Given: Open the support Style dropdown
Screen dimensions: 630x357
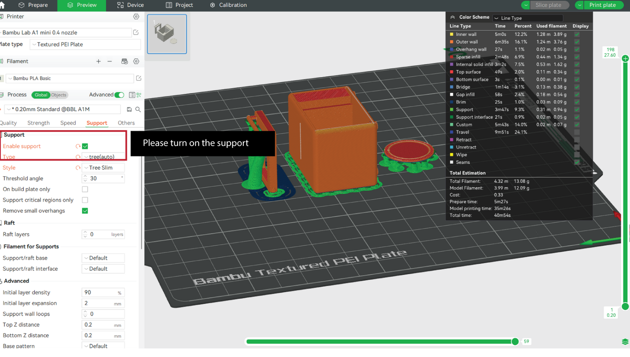Looking at the screenshot, I should (x=103, y=168).
